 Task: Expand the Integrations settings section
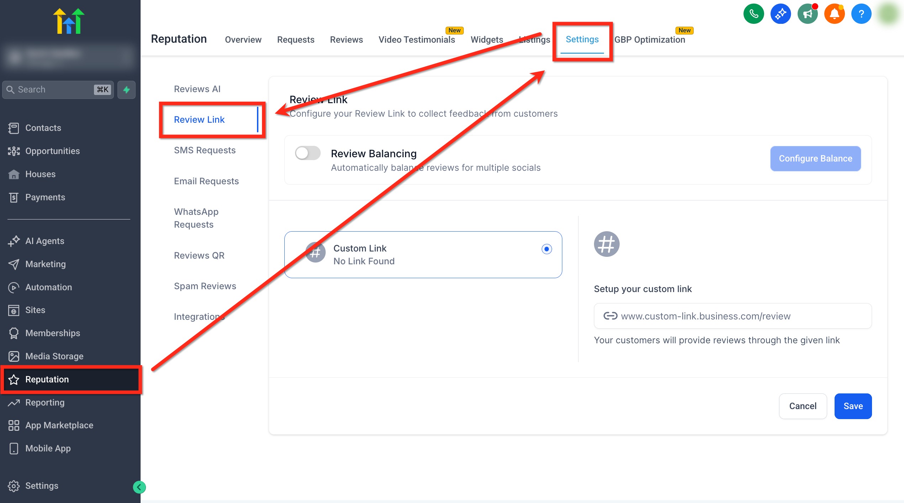(x=199, y=316)
